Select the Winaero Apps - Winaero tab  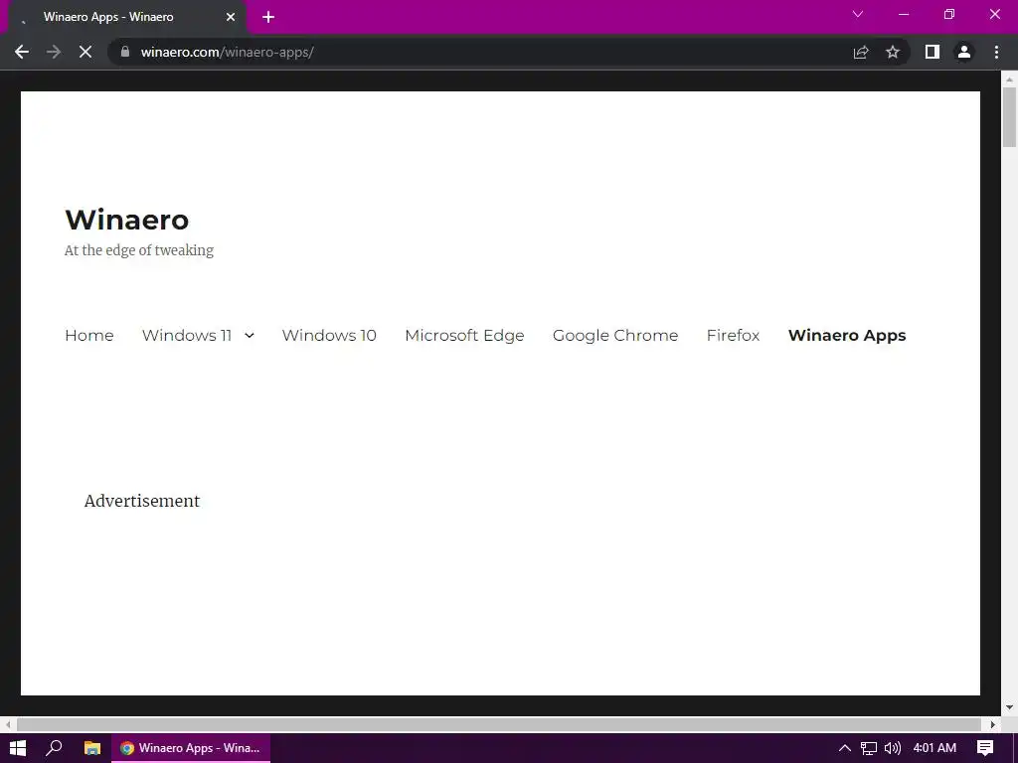point(127,18)
